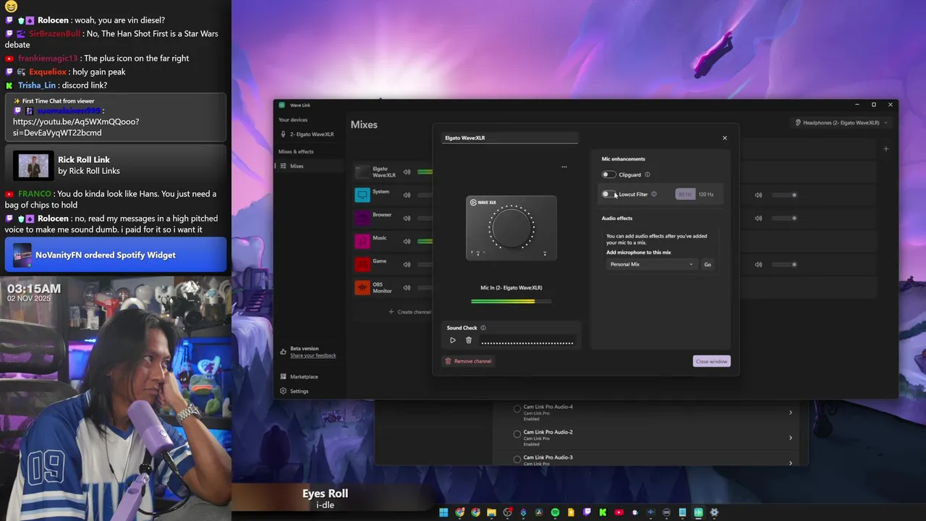Select the 80 Hz lowcut option
Screen dimensions: 926x521
(x=685, y=194)
